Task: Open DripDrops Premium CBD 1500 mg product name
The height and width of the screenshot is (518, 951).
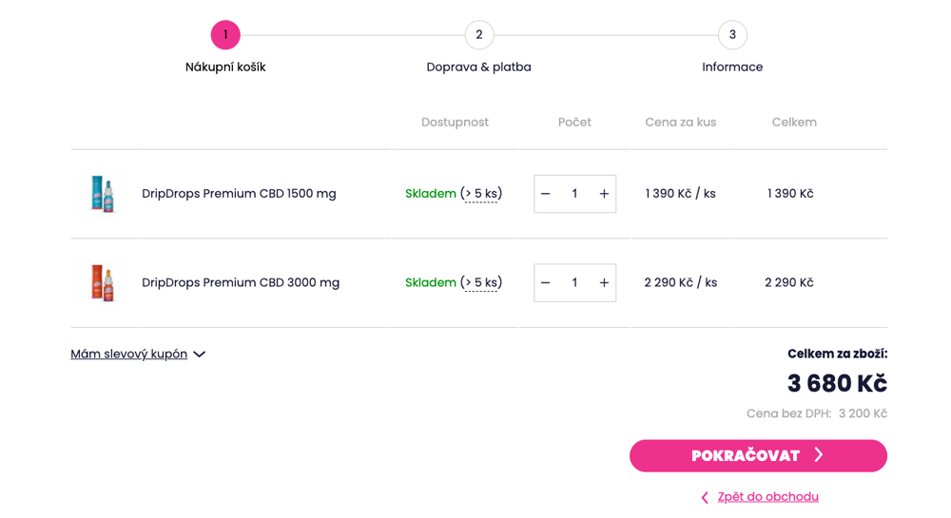Action: tap(239, 194)
